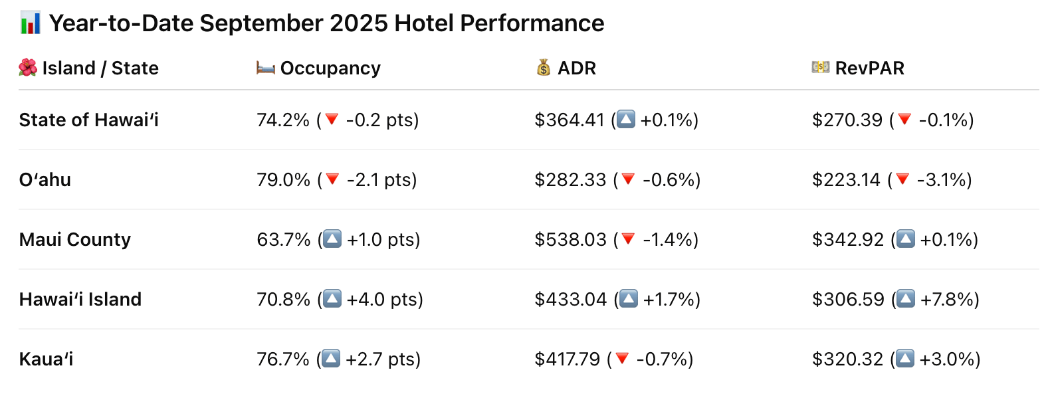Click the red down triangle in O'ahu occupancy
This screenshot has width=1050, height=396.
(x=333, y=179)
